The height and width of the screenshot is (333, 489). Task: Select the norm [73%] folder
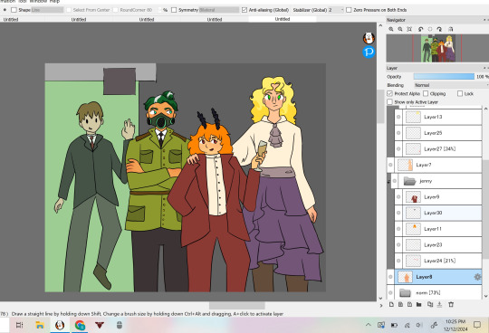[434, 293]
